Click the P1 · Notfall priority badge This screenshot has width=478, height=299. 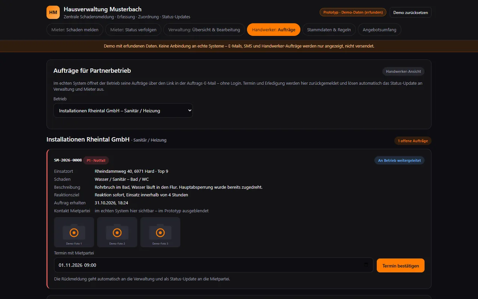[x=96, y=160]
